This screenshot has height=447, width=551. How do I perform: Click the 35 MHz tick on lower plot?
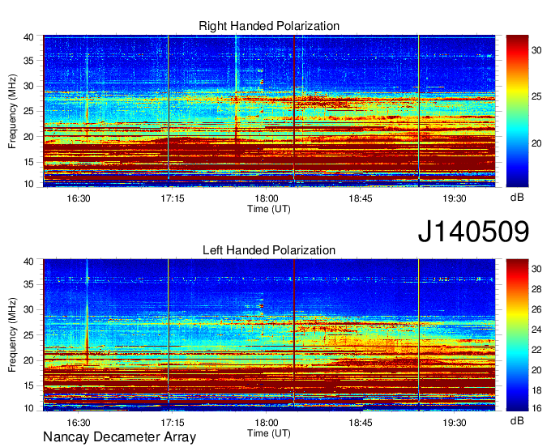tap(28, 284)
